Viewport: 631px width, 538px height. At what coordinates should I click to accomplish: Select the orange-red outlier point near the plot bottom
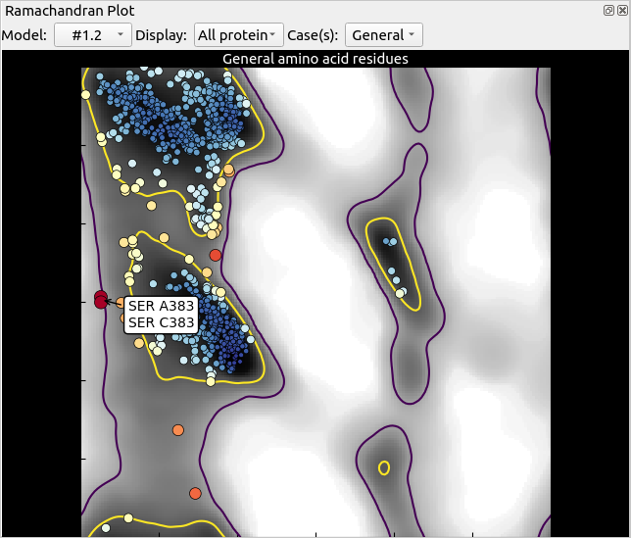coord(195,493)
